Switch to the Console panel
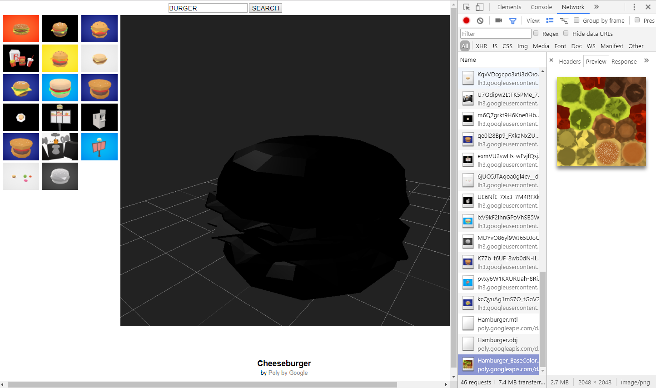Viewport: 656px width, 388px height. click(x=541, y=7)
